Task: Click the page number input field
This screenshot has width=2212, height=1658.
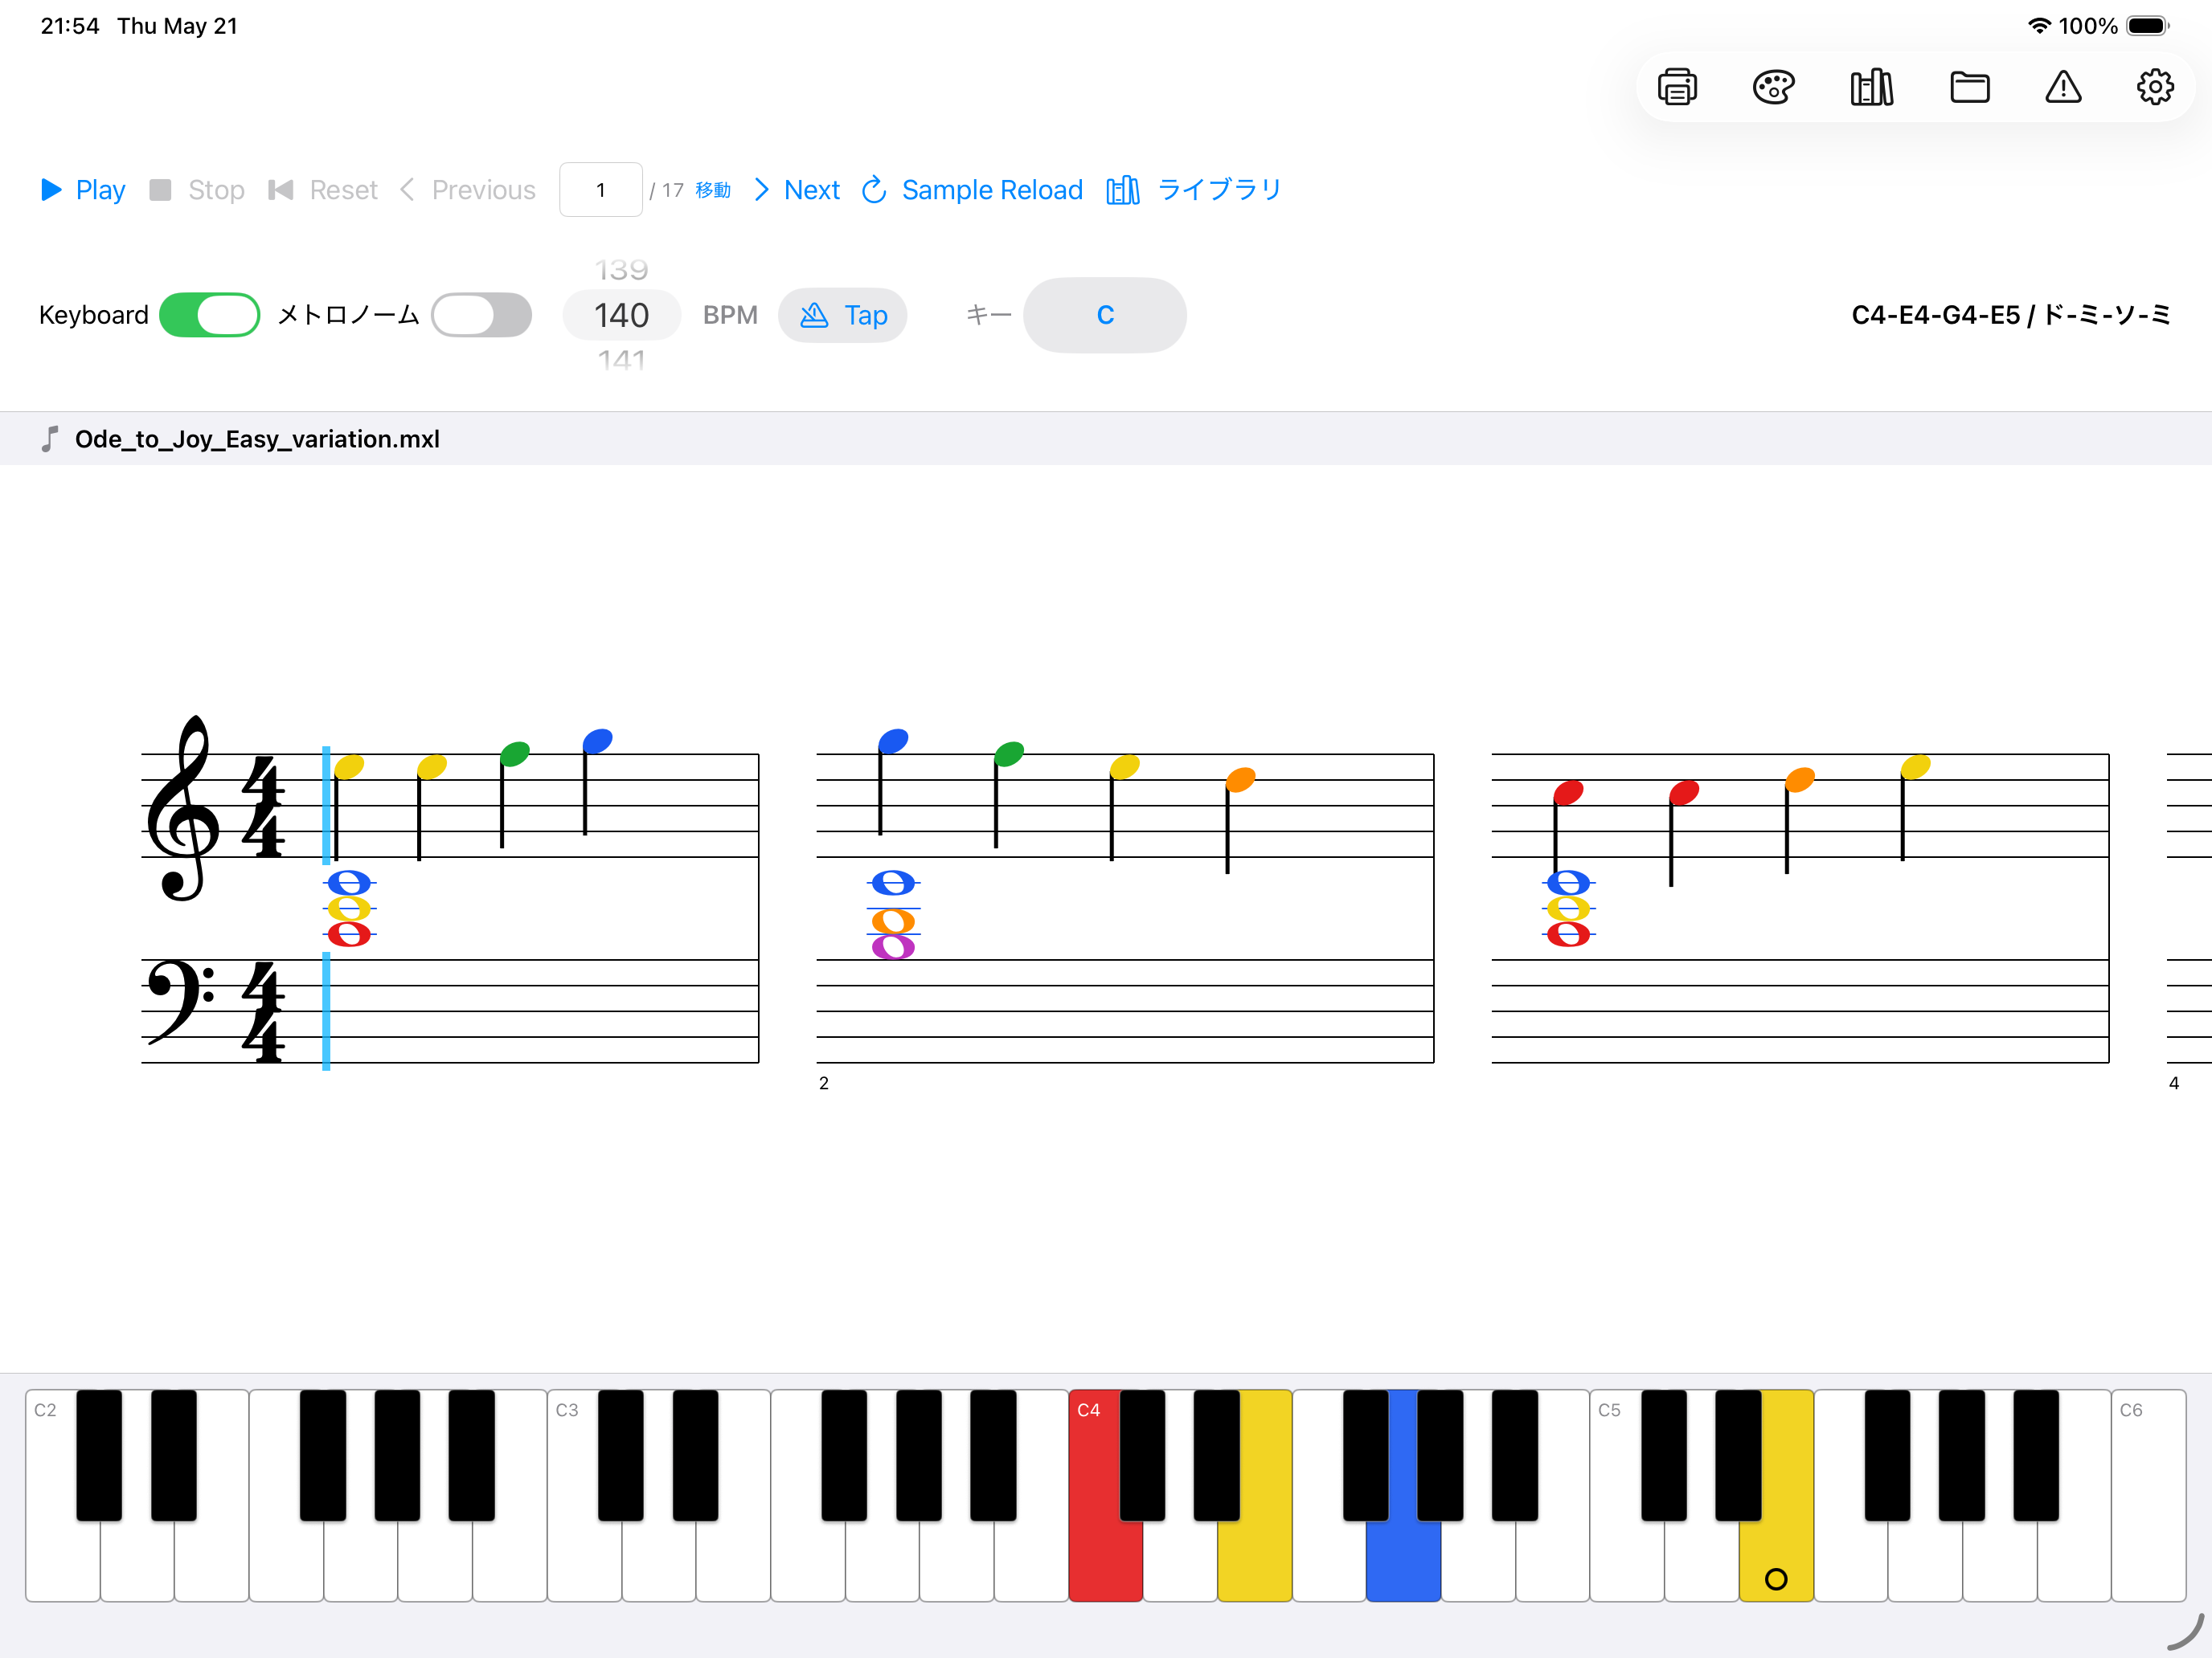Action: (x=601, y=190)
